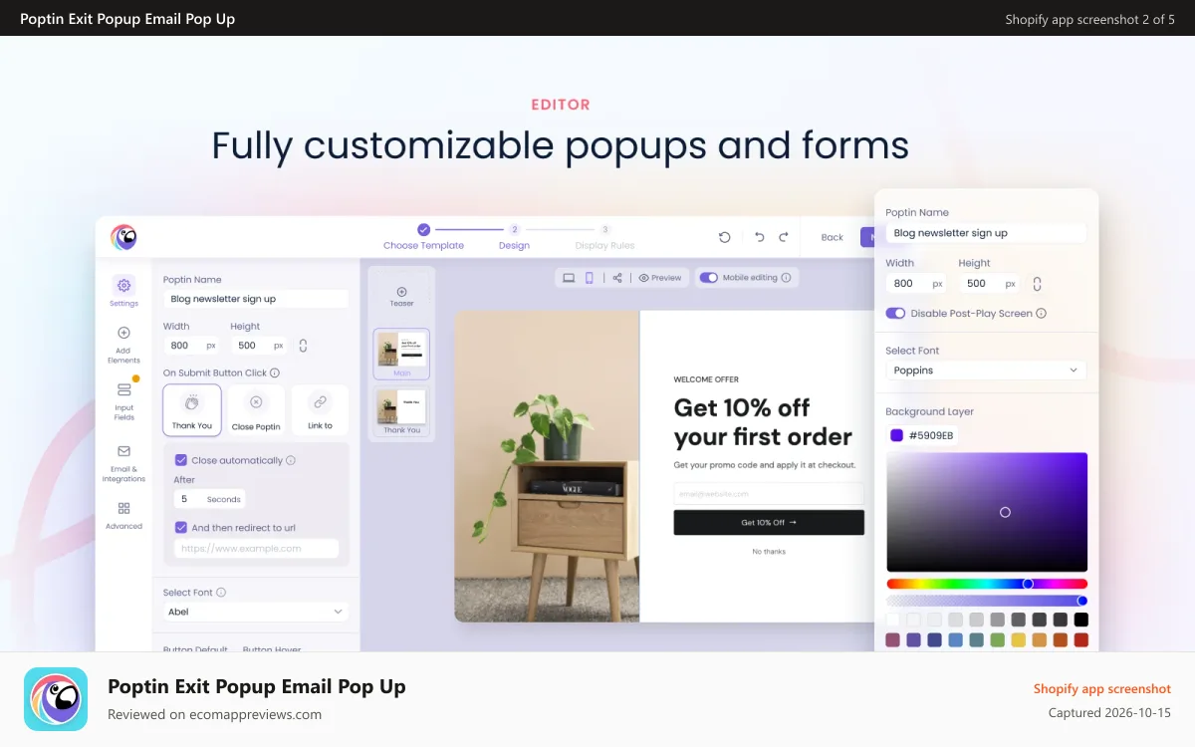Switch to Button Default tab
This screenshot has height=747, width=1195.
point(195,648)
